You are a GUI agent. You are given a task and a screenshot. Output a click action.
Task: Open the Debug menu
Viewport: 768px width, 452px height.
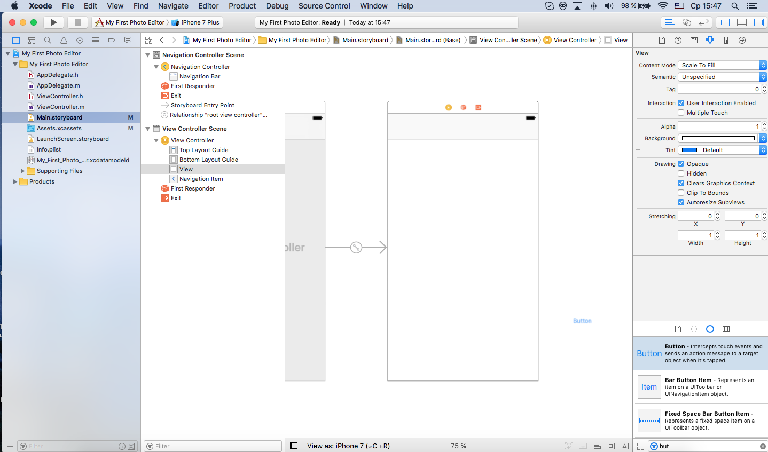pyautogui.click(x=277, y=6)
